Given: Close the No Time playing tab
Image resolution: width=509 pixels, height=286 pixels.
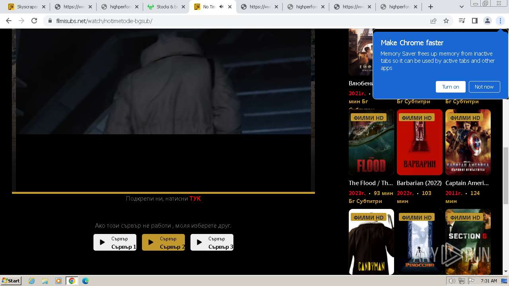Looking at the screenshot, I should click(230, 7).
